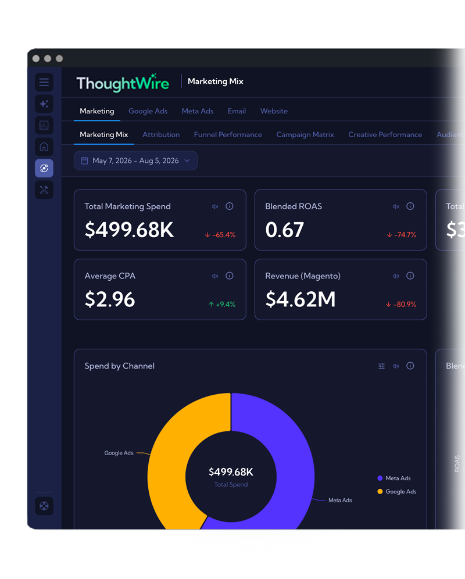The height and width of the screenshot is (579, 465).
Task: Show info for Revenue (Magento) card
Action: (410, 276)
